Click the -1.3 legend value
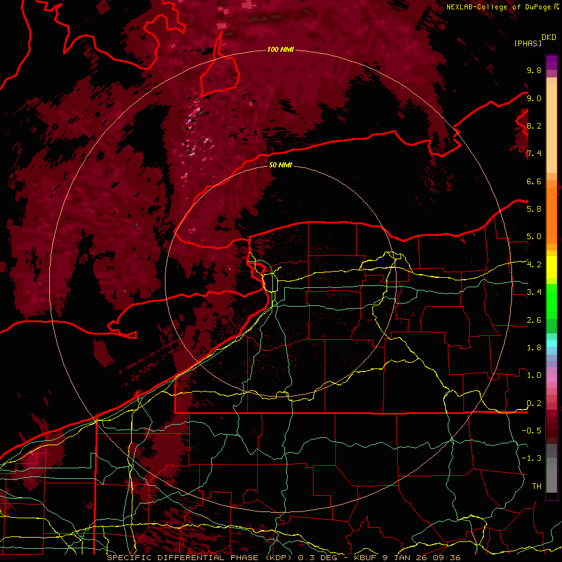The image size is (562, 562). click(531, 458)
